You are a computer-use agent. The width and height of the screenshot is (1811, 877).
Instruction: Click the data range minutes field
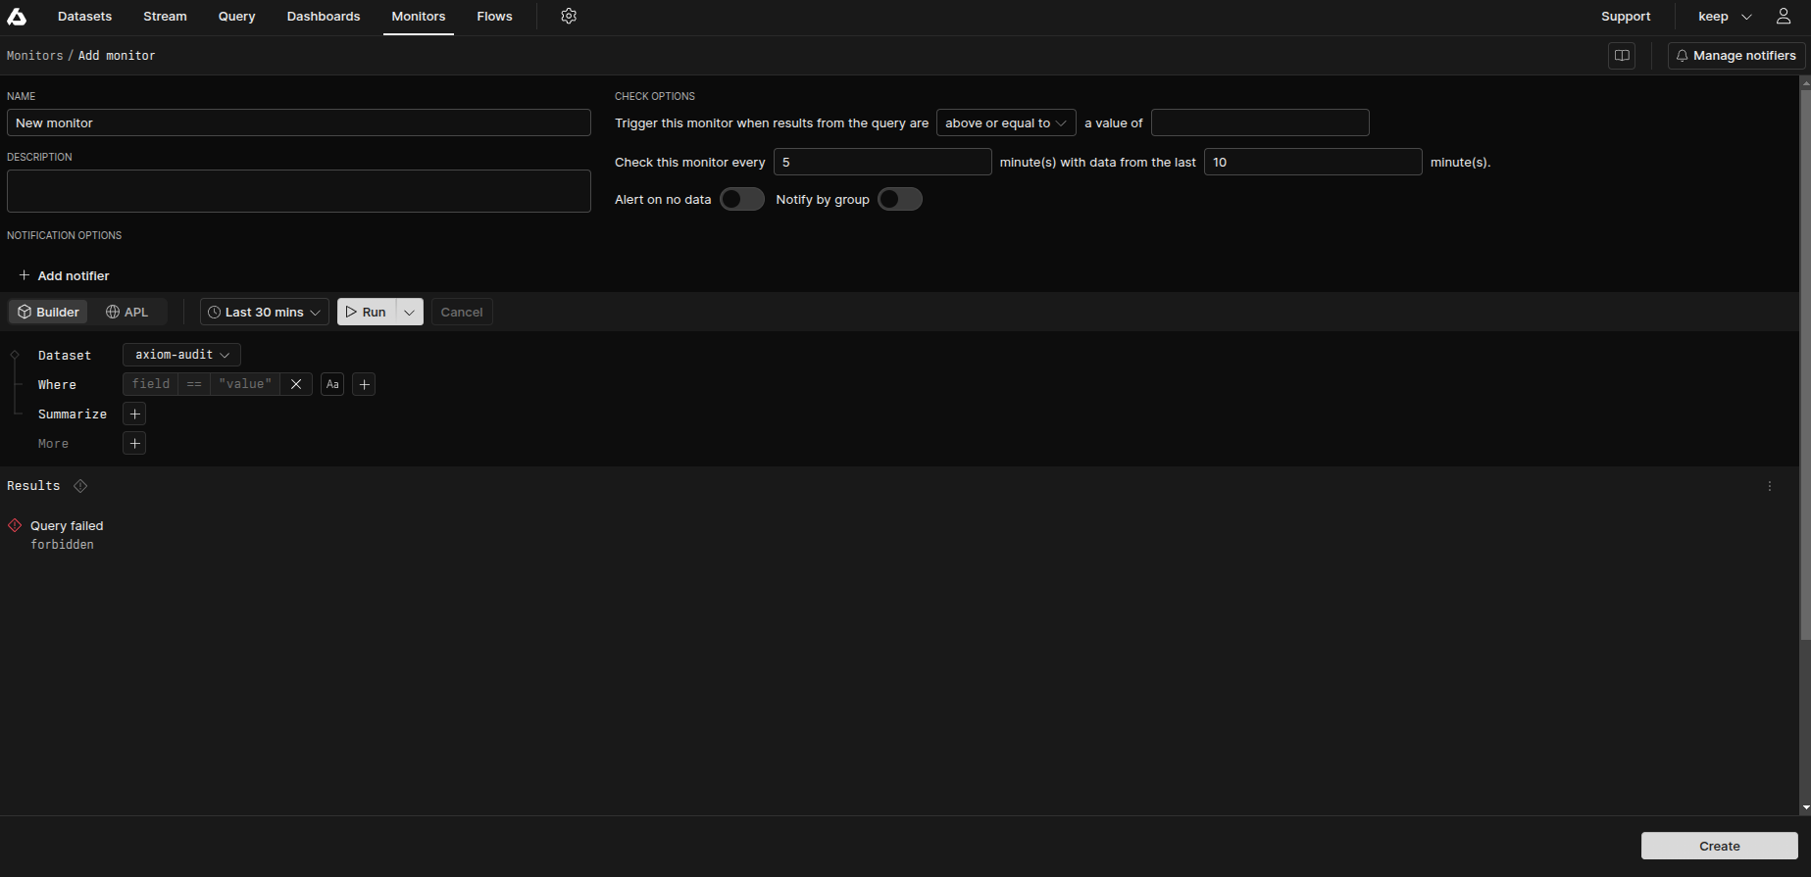(1313, 162)
